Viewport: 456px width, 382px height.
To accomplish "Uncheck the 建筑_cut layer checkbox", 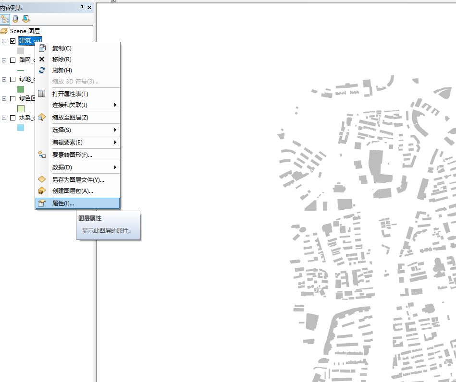I will coord(13,41).
